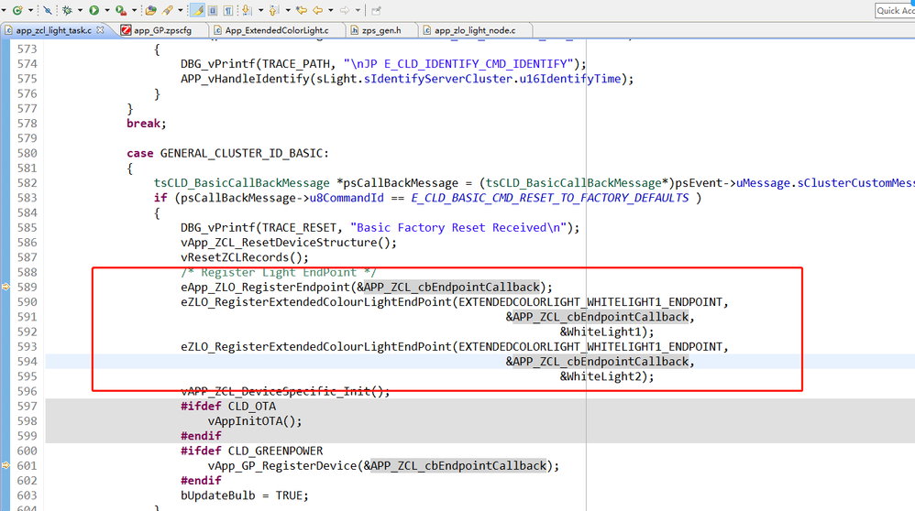This screenshot has height=511, width=915.
Task: Close the app_zcl_light_task.c tab
Action: point(100,29)
